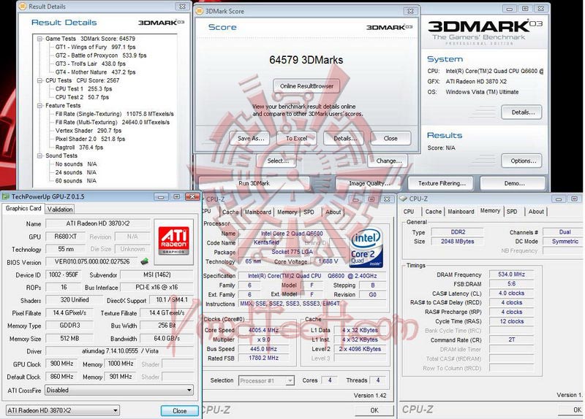The height and width of the screenshot is (419, 585).
Task: Click the Run 3DMark button
Action: [x=254, y=183]
